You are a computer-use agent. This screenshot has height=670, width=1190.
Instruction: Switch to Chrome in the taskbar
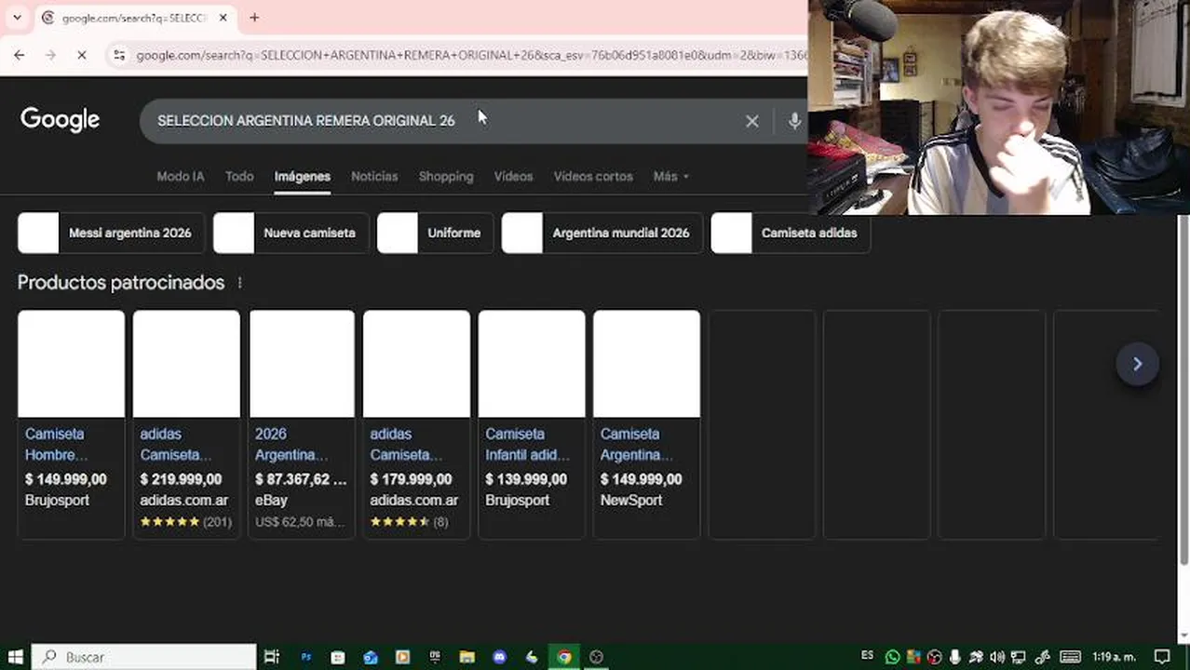point(564,657)
